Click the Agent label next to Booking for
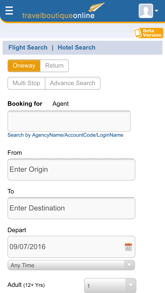This screenshot has width=165, height=293. (x=61, y=104)
